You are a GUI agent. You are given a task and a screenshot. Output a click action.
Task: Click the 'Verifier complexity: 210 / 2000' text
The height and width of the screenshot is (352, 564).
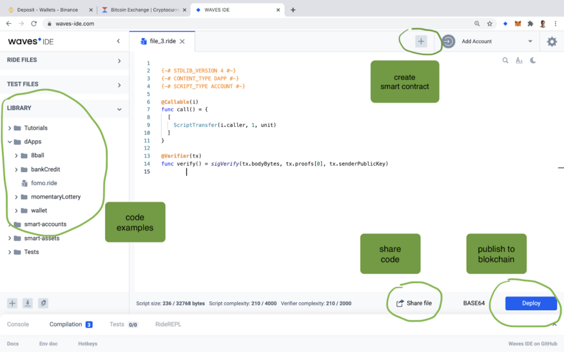(316, 304)
